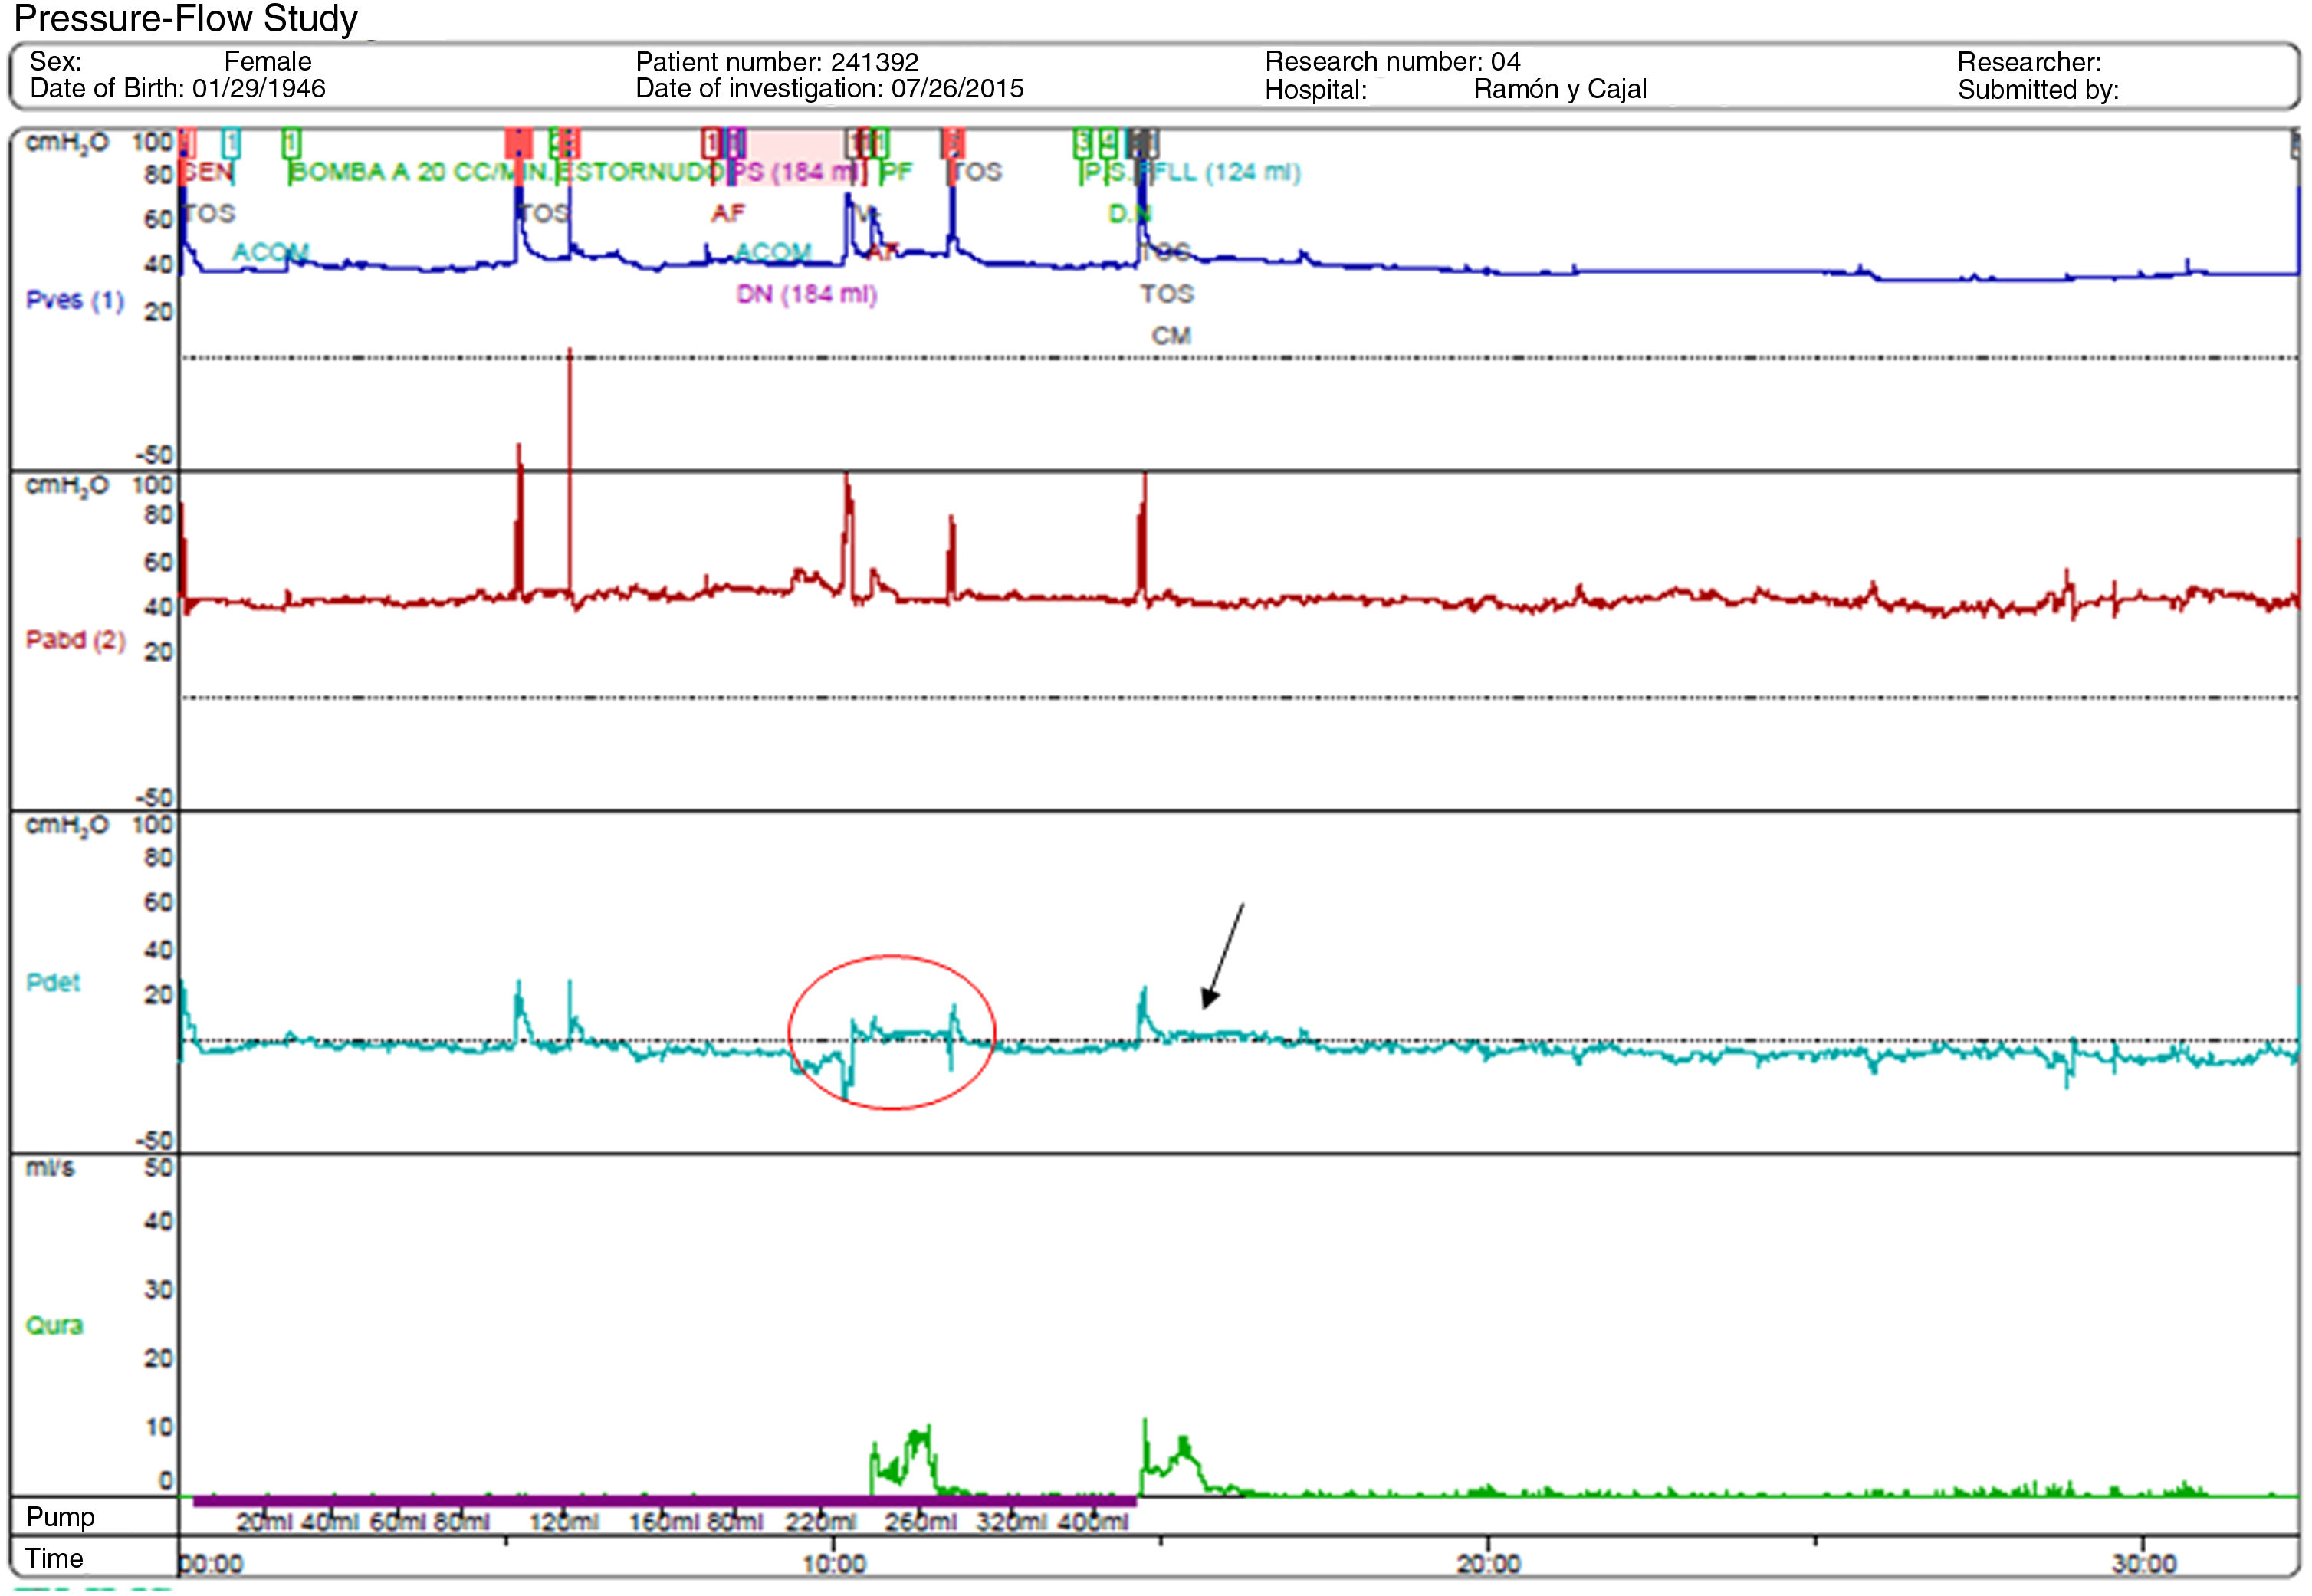2312x1596 pixels.
Task: Select the Pves (1) channel label
Action: 74,300
